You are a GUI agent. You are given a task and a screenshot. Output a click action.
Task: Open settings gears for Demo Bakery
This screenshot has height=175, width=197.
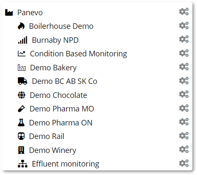[x=184, y=67]
